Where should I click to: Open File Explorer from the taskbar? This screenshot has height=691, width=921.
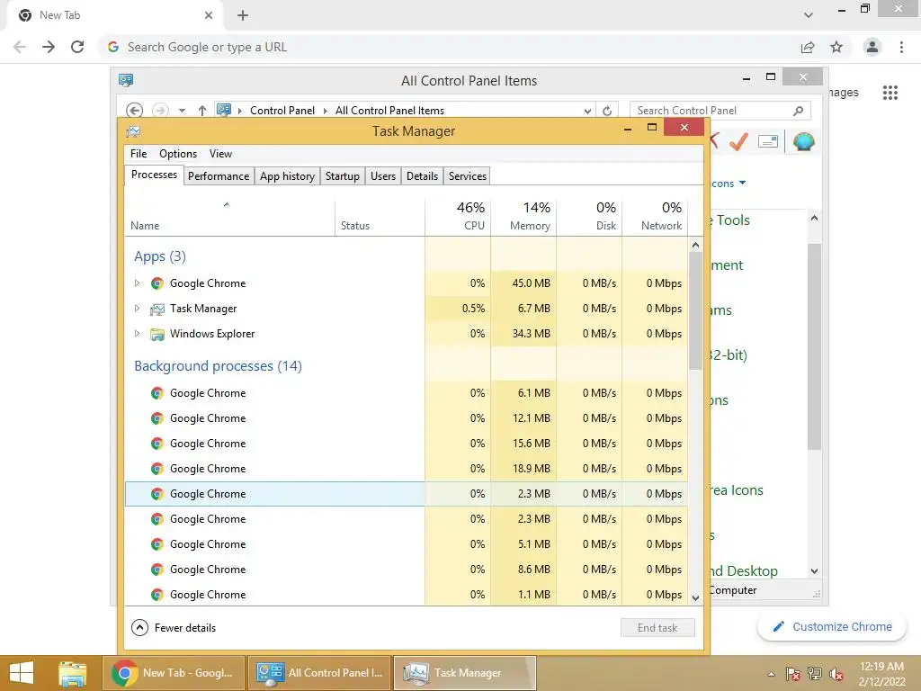[72, 673]
